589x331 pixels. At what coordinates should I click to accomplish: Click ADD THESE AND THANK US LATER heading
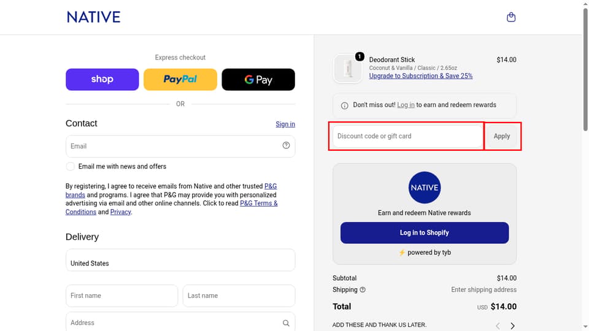(x=379, y=325)
